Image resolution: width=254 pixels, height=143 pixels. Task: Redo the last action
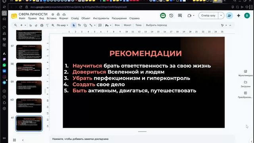tap(36, 25)
